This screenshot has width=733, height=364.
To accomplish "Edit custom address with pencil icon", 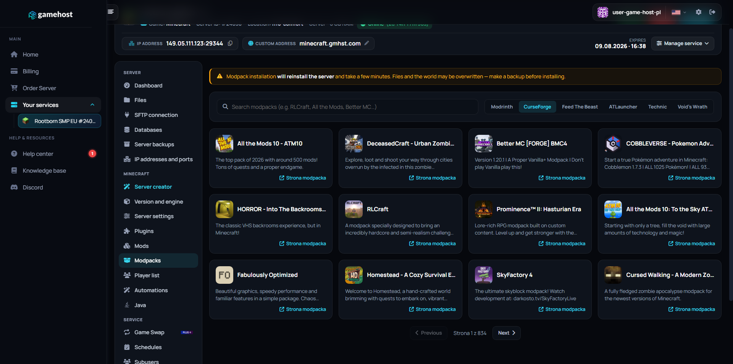I will [367, 43].
